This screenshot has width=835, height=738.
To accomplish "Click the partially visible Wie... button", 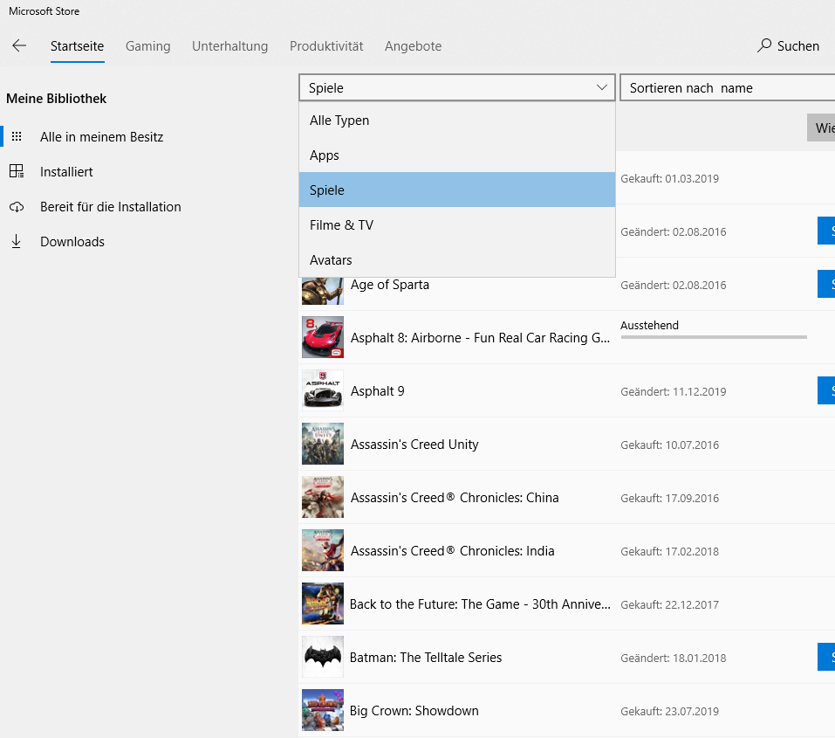I will [821, 128].
